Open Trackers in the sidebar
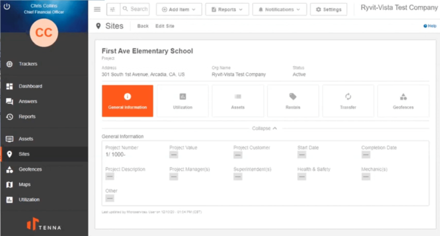 coord(27,64)
